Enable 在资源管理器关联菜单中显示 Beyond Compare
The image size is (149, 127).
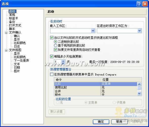click(52, 74)
